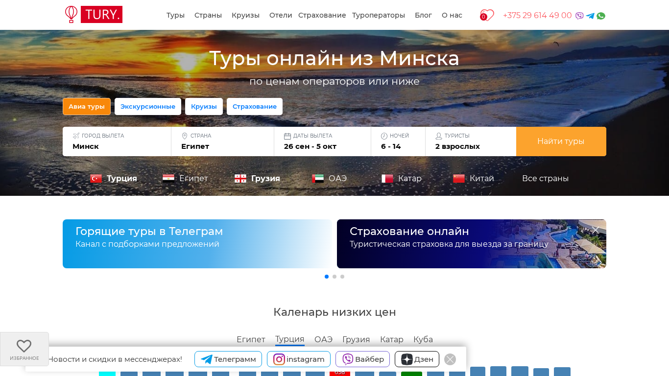Select Грузия tab in low price calendar
Image resolution: width=669 pixels, height=376 pixels.
pyautogui.click(x=356, y=339)
